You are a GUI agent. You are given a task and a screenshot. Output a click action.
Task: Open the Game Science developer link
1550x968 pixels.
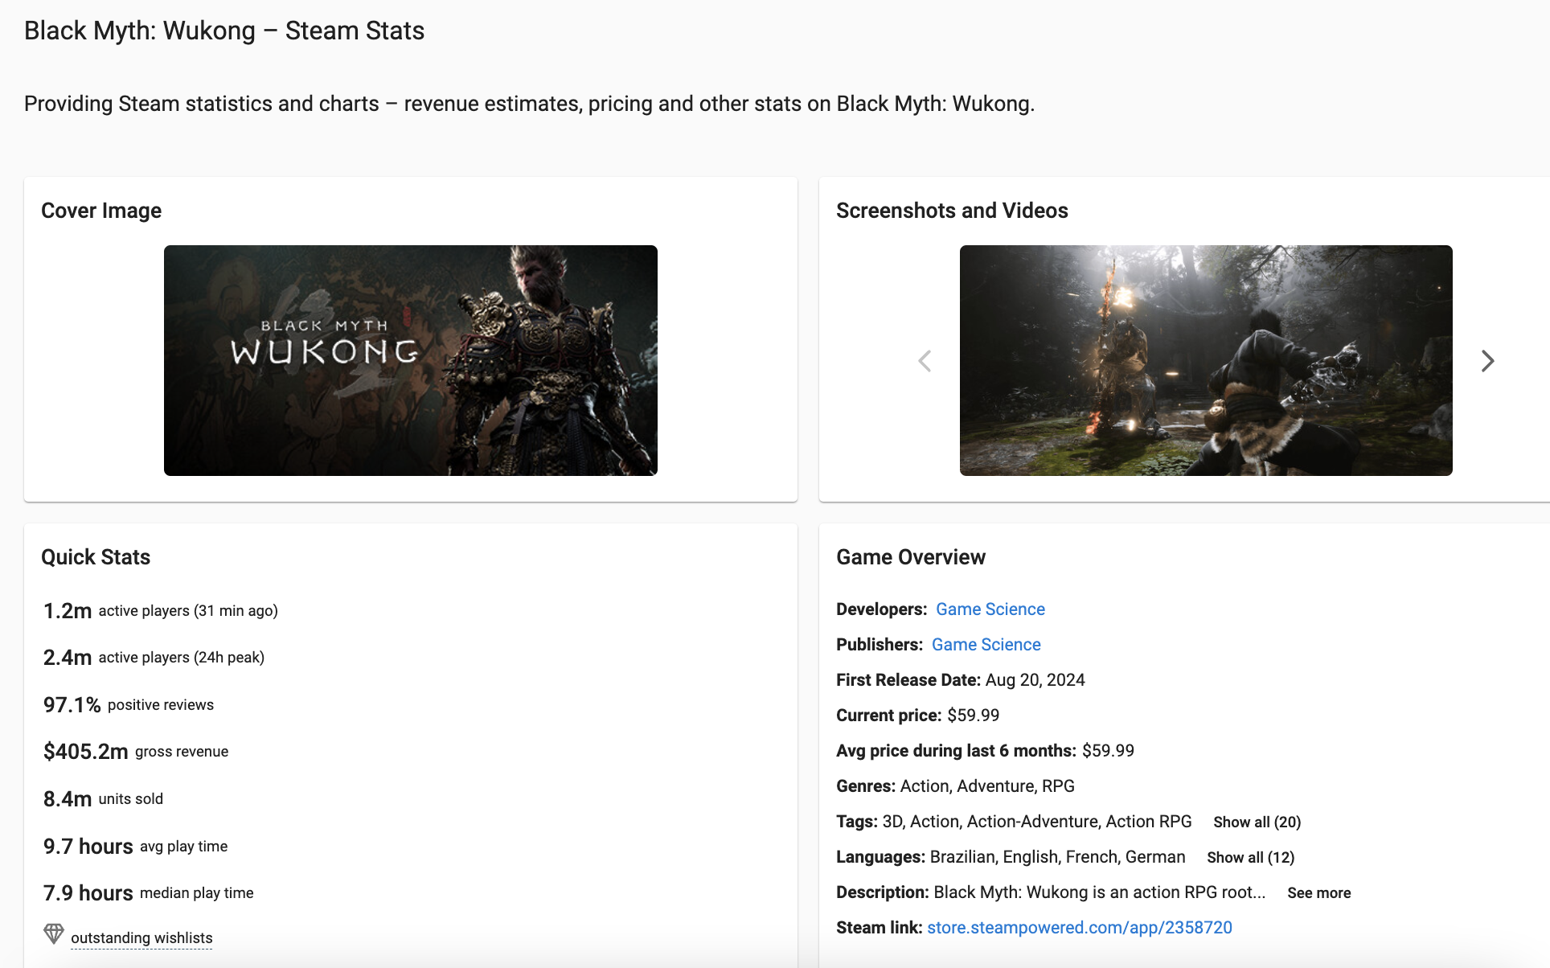(x=990, y=609)
